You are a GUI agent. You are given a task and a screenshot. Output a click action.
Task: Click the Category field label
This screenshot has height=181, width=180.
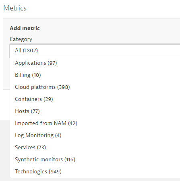point(21,39)
